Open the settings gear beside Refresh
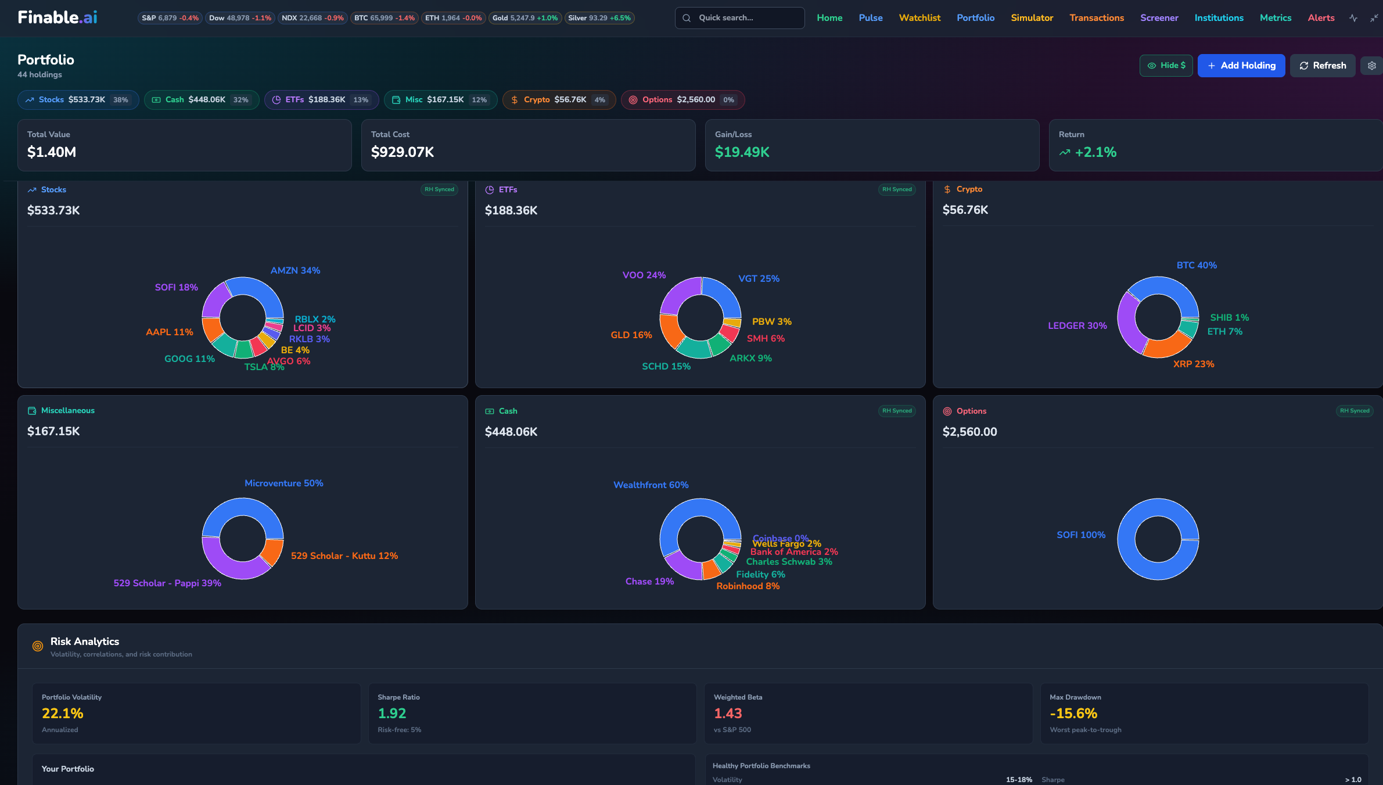The image size is (1383, 785). coord(1371,66)
